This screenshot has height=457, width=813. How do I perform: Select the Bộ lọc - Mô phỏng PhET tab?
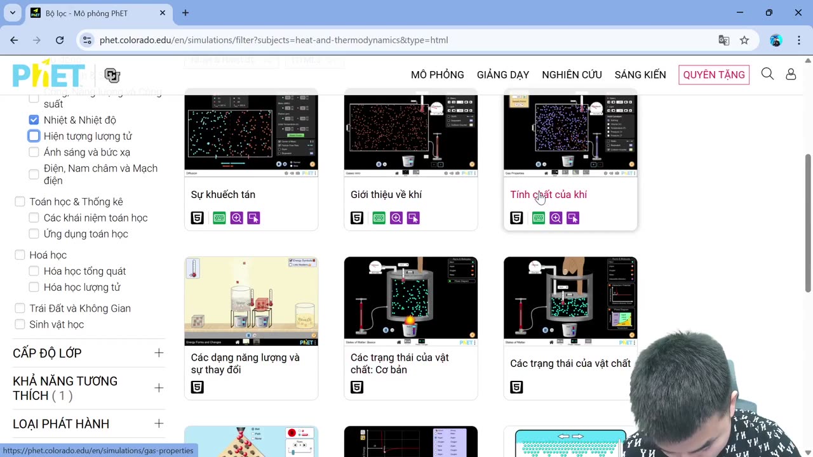point(98,13)
